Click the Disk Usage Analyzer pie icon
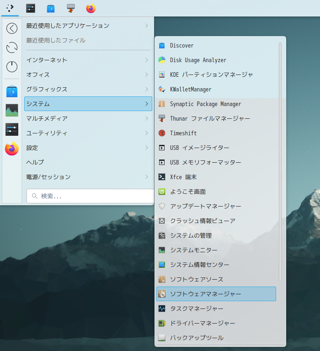Viewport: 320px width, 351px height. 162,60
